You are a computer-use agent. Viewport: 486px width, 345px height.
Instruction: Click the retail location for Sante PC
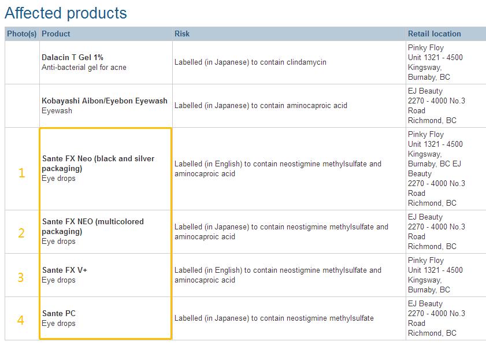pyautogui.click(x=436, y=318)
